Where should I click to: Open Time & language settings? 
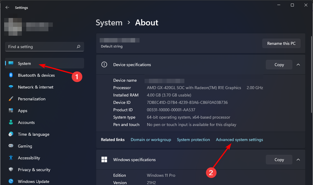(x=45, y=134)
